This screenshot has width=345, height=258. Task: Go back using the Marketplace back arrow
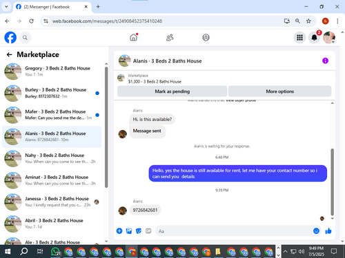(9, 54)
